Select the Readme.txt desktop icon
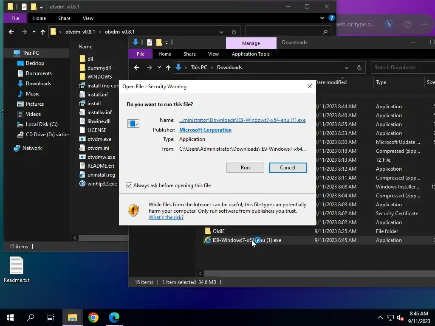Screen dimensions: 435x326 pos(17,270)
